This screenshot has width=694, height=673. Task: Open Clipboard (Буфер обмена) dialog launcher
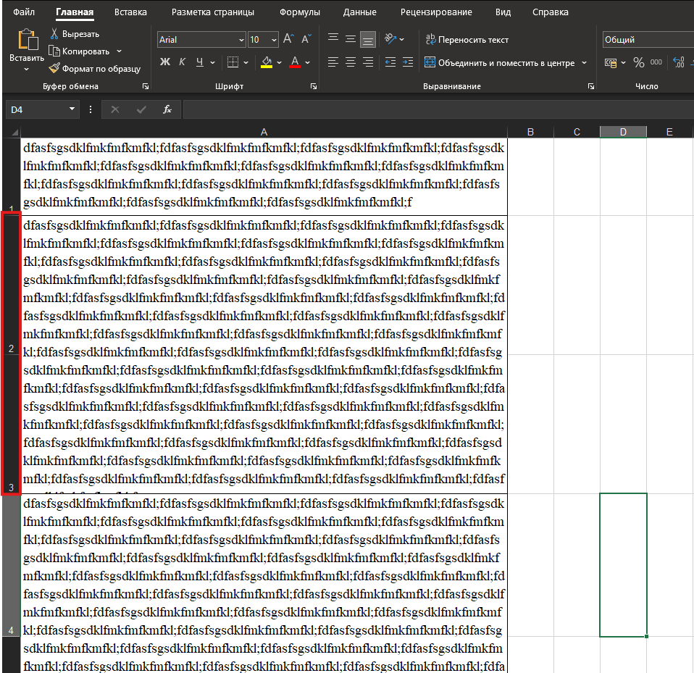(x=146, y=86)
